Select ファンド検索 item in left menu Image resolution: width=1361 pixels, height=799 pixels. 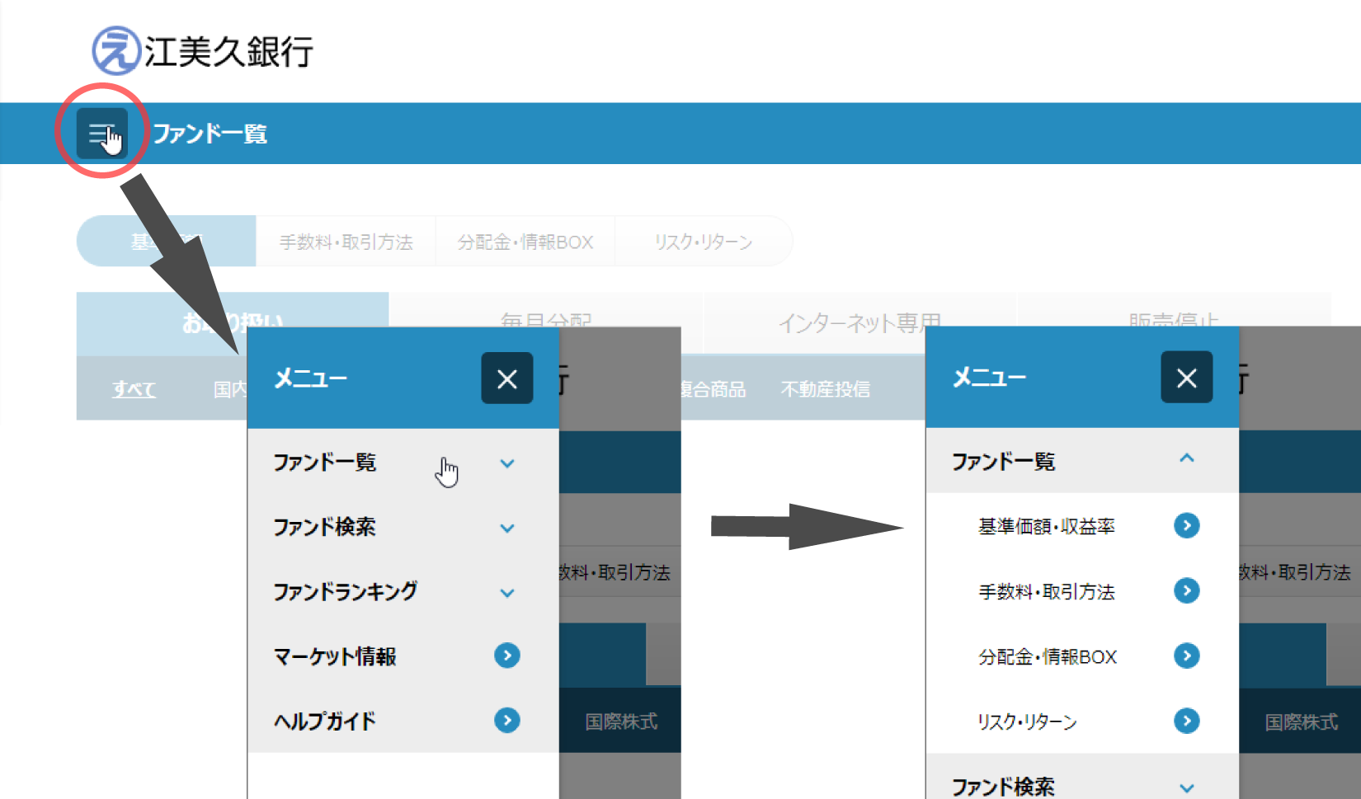point(403,527)
